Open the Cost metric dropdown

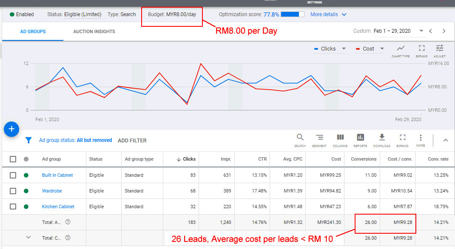(382, 49)
